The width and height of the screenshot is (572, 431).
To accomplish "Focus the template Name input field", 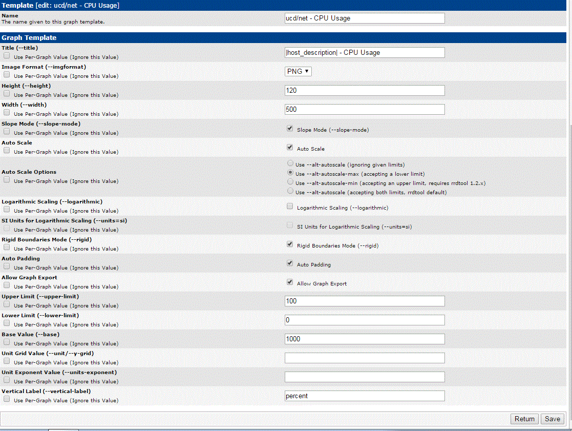I will (365, 18).
